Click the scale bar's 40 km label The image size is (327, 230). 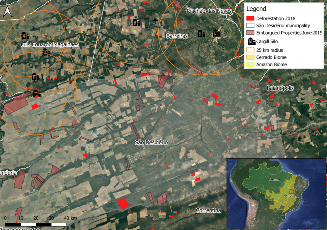pos(70,218)
